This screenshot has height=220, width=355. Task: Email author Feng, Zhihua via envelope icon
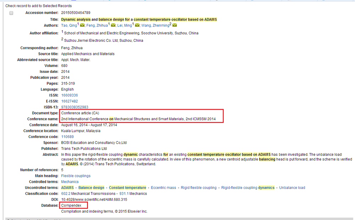(113, 25)
